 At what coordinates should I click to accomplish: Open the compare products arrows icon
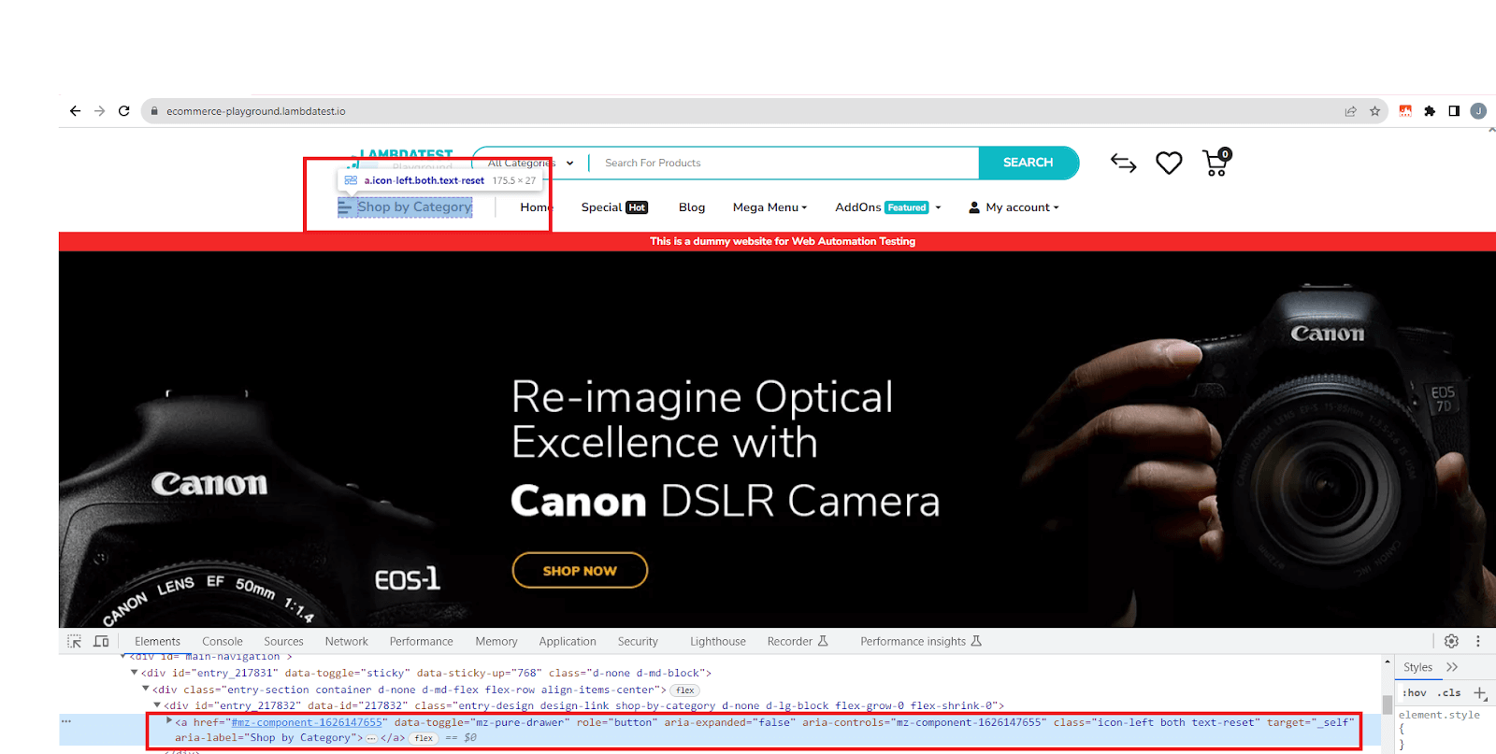point(1123,164)
